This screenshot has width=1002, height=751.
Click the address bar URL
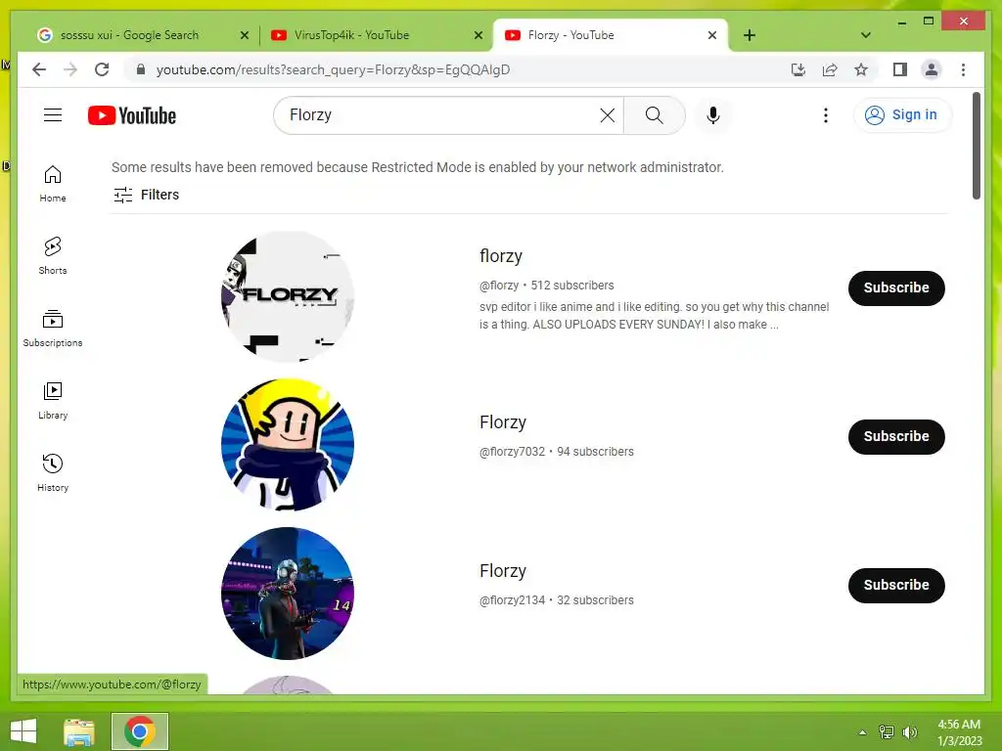point(333,69)
